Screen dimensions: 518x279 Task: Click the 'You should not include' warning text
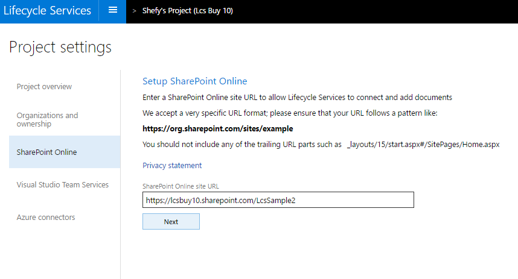(x=241, y=145)
